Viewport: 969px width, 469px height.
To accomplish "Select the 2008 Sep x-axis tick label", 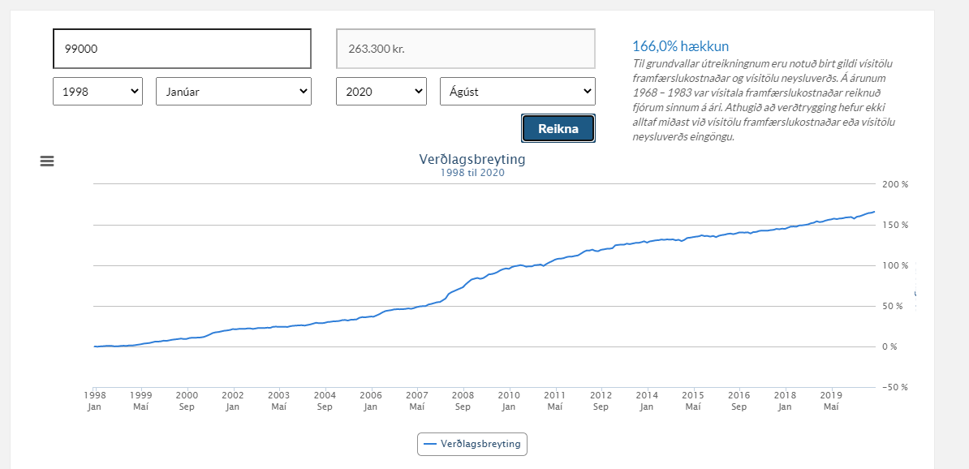I will 463,401.
